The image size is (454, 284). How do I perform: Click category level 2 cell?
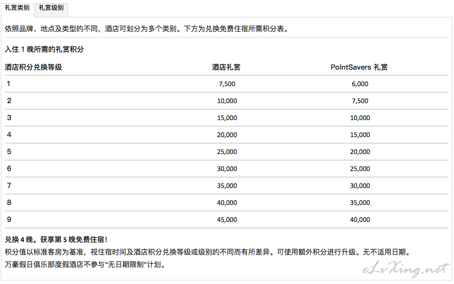pyautogui.click(x=9, y=101)
